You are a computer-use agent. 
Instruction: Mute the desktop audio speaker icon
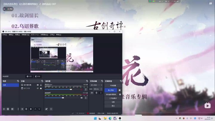click(82, 98)
